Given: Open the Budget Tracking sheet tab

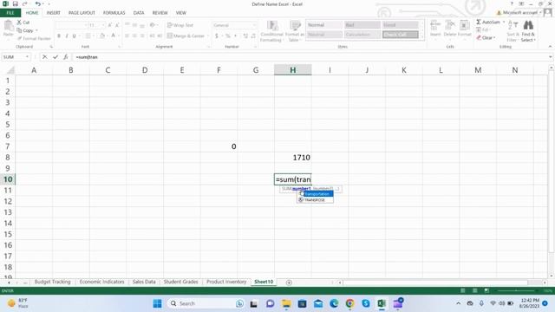Looking at the screenshot, I should pyautogui.click(x=52, y=282).
